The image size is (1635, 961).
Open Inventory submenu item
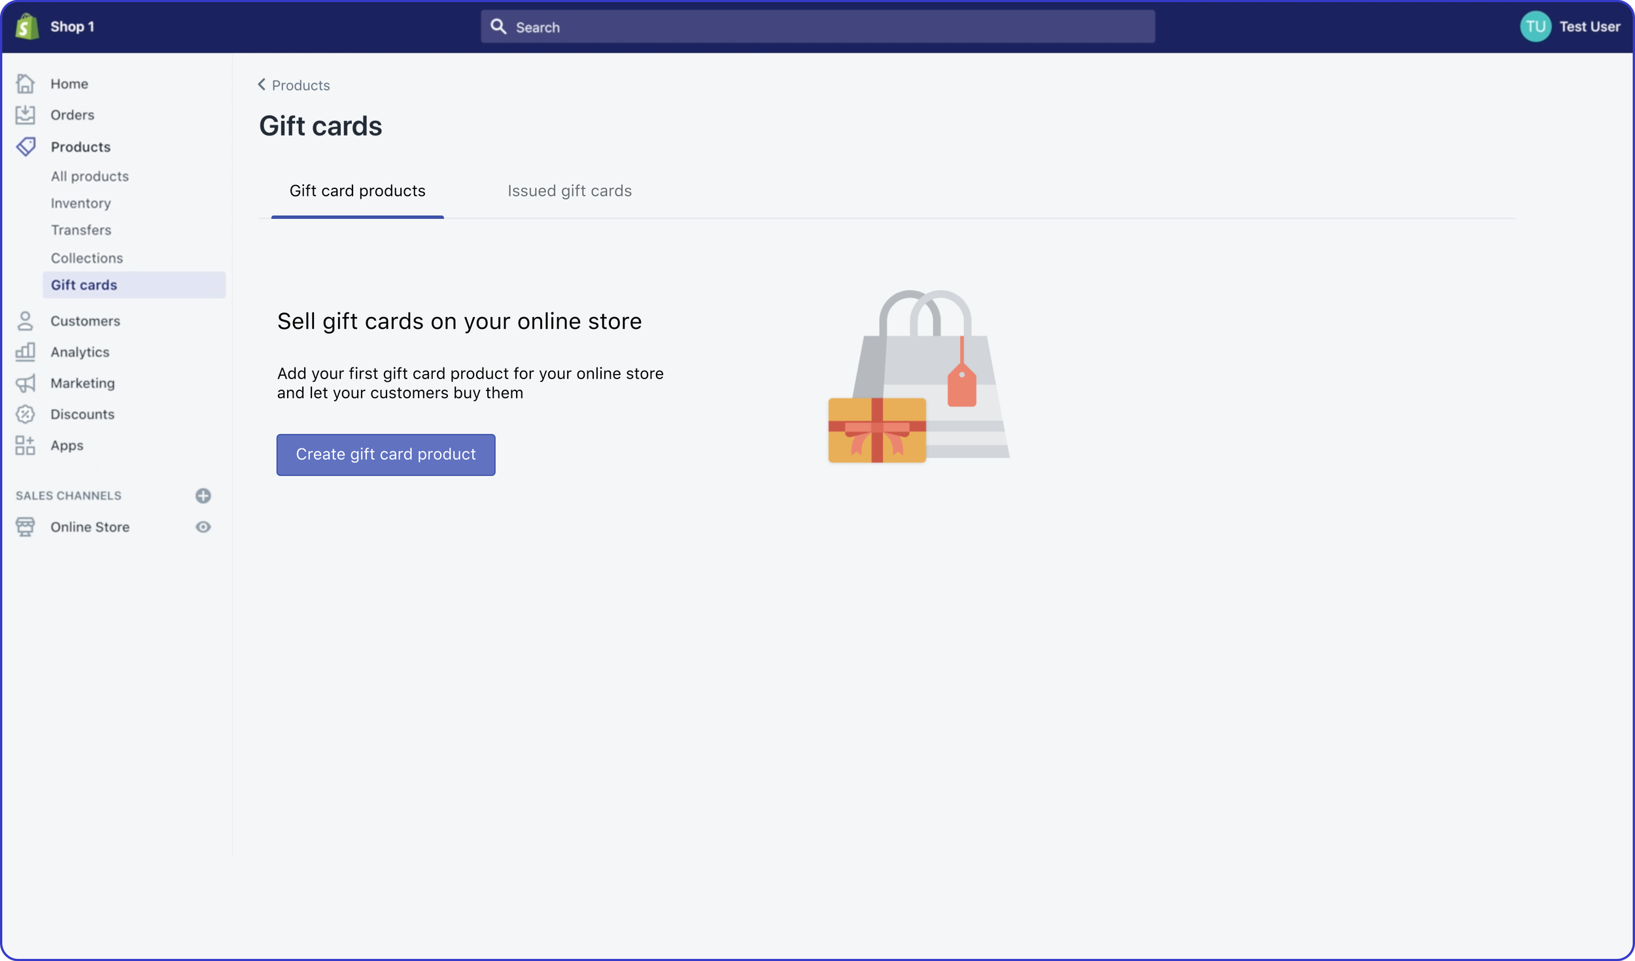(x=81, y=203)
